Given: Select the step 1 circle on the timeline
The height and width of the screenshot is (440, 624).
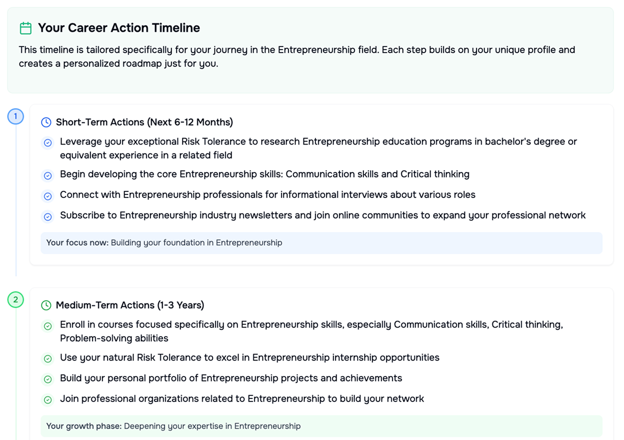Looking at the screenshot, I should [15, 117].
